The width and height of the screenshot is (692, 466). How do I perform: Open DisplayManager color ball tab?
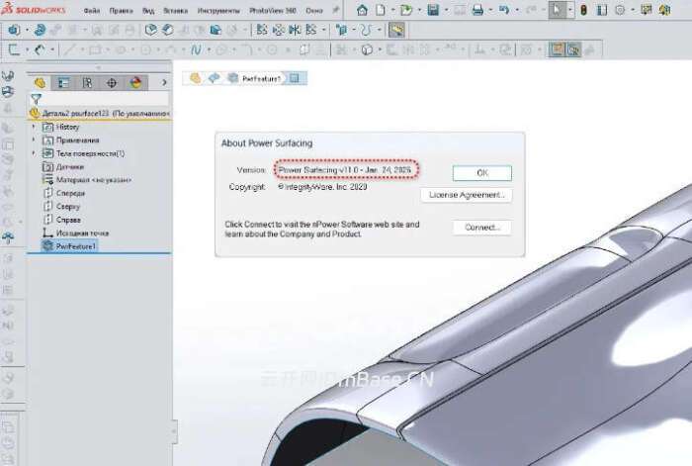(135, 82)
